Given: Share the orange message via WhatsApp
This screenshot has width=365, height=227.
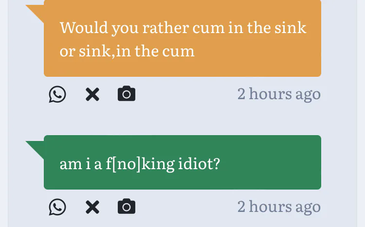Looking at the screenshot, I should pyautogui.click(x=57, y=94).
